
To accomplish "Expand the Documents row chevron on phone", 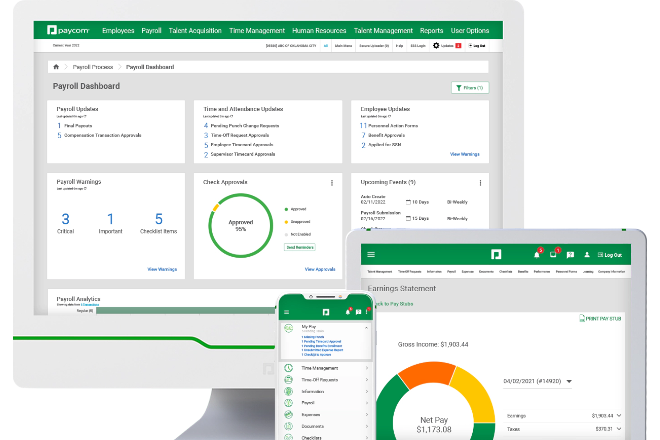I will [x=367, y=426].
